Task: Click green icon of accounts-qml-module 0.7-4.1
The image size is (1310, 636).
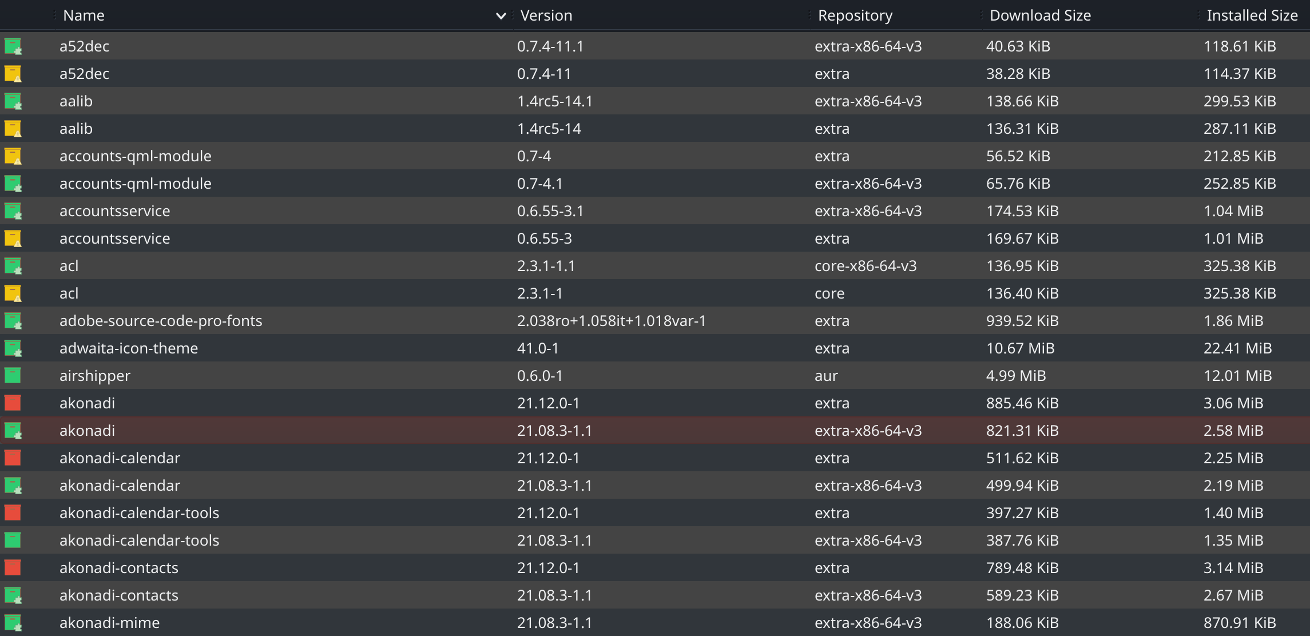Action: tap(13, 184)
